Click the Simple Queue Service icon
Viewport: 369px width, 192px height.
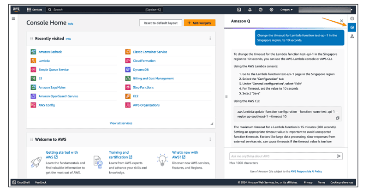(x=33, y=70)
